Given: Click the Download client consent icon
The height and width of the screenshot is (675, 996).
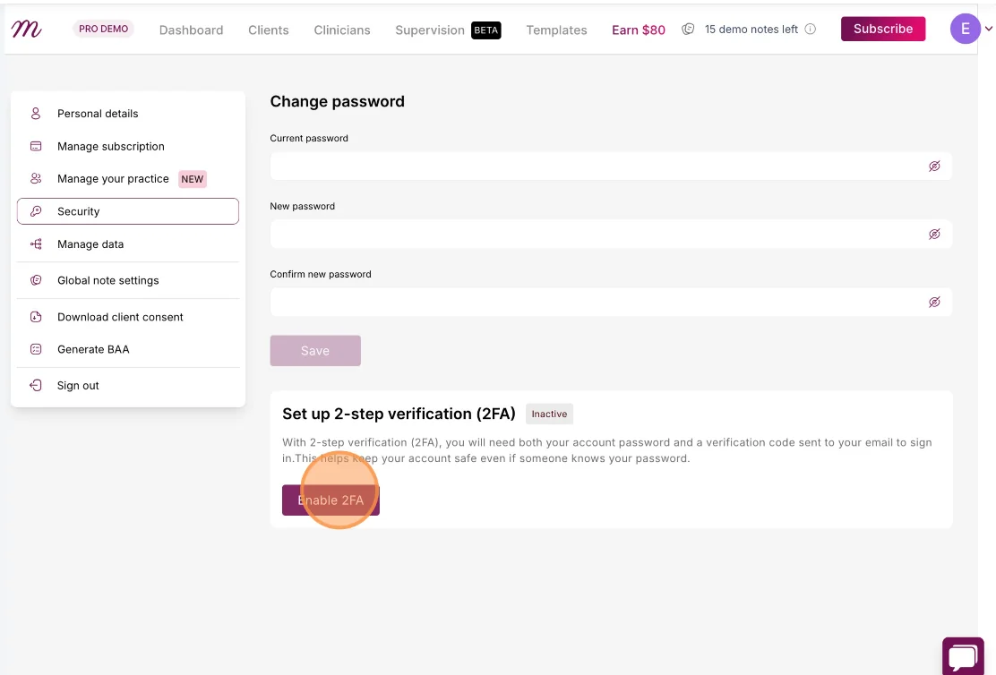Looking at the screenshot, I should 36,316.
